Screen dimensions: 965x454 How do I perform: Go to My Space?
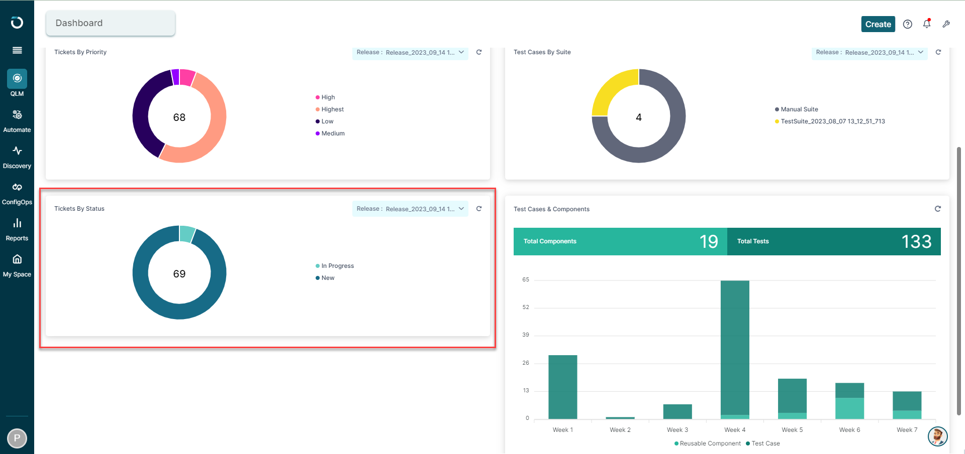pos(17,266)
